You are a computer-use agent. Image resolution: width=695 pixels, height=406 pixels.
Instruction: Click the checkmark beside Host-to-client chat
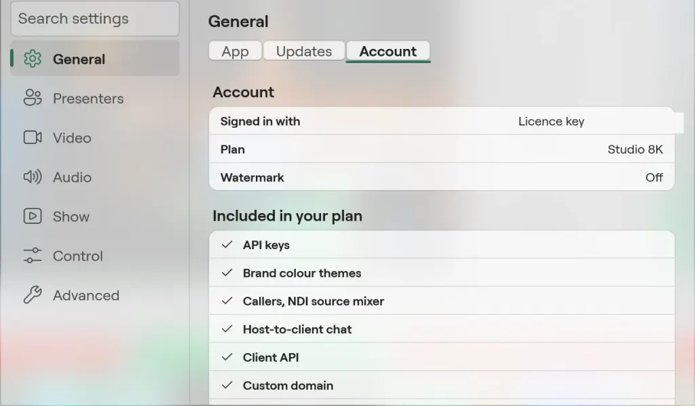[x=227, y=329]
